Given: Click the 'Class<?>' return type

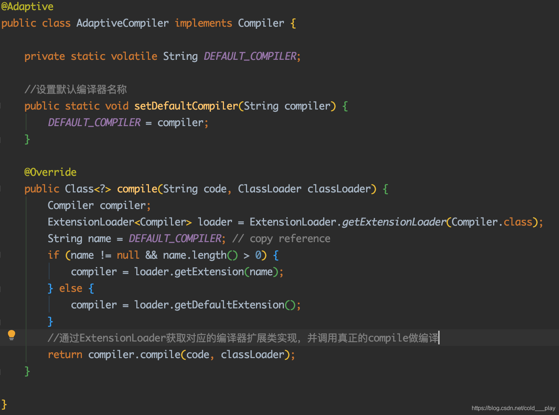Looking at the screenshot, I should [x=88, y=189].
